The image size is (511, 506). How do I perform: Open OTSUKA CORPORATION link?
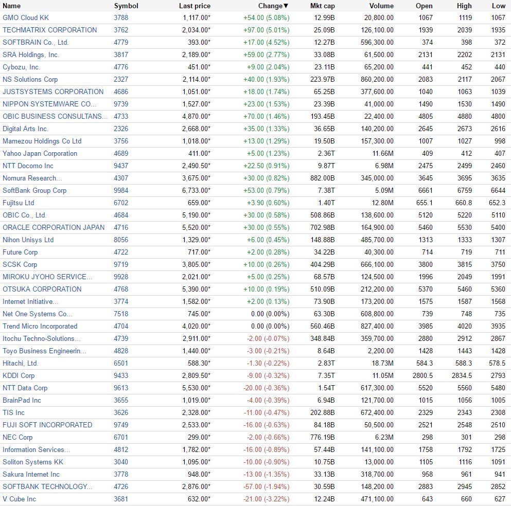42,290
